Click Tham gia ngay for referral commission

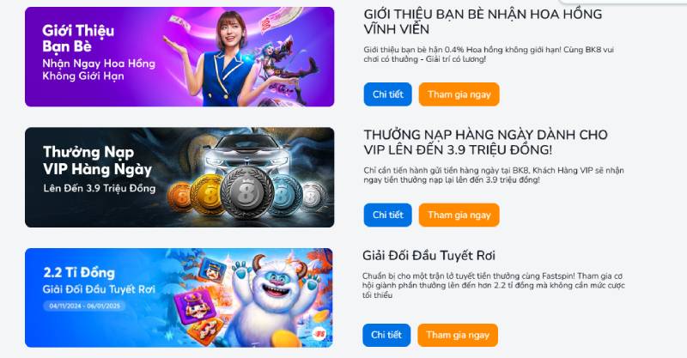459,94
